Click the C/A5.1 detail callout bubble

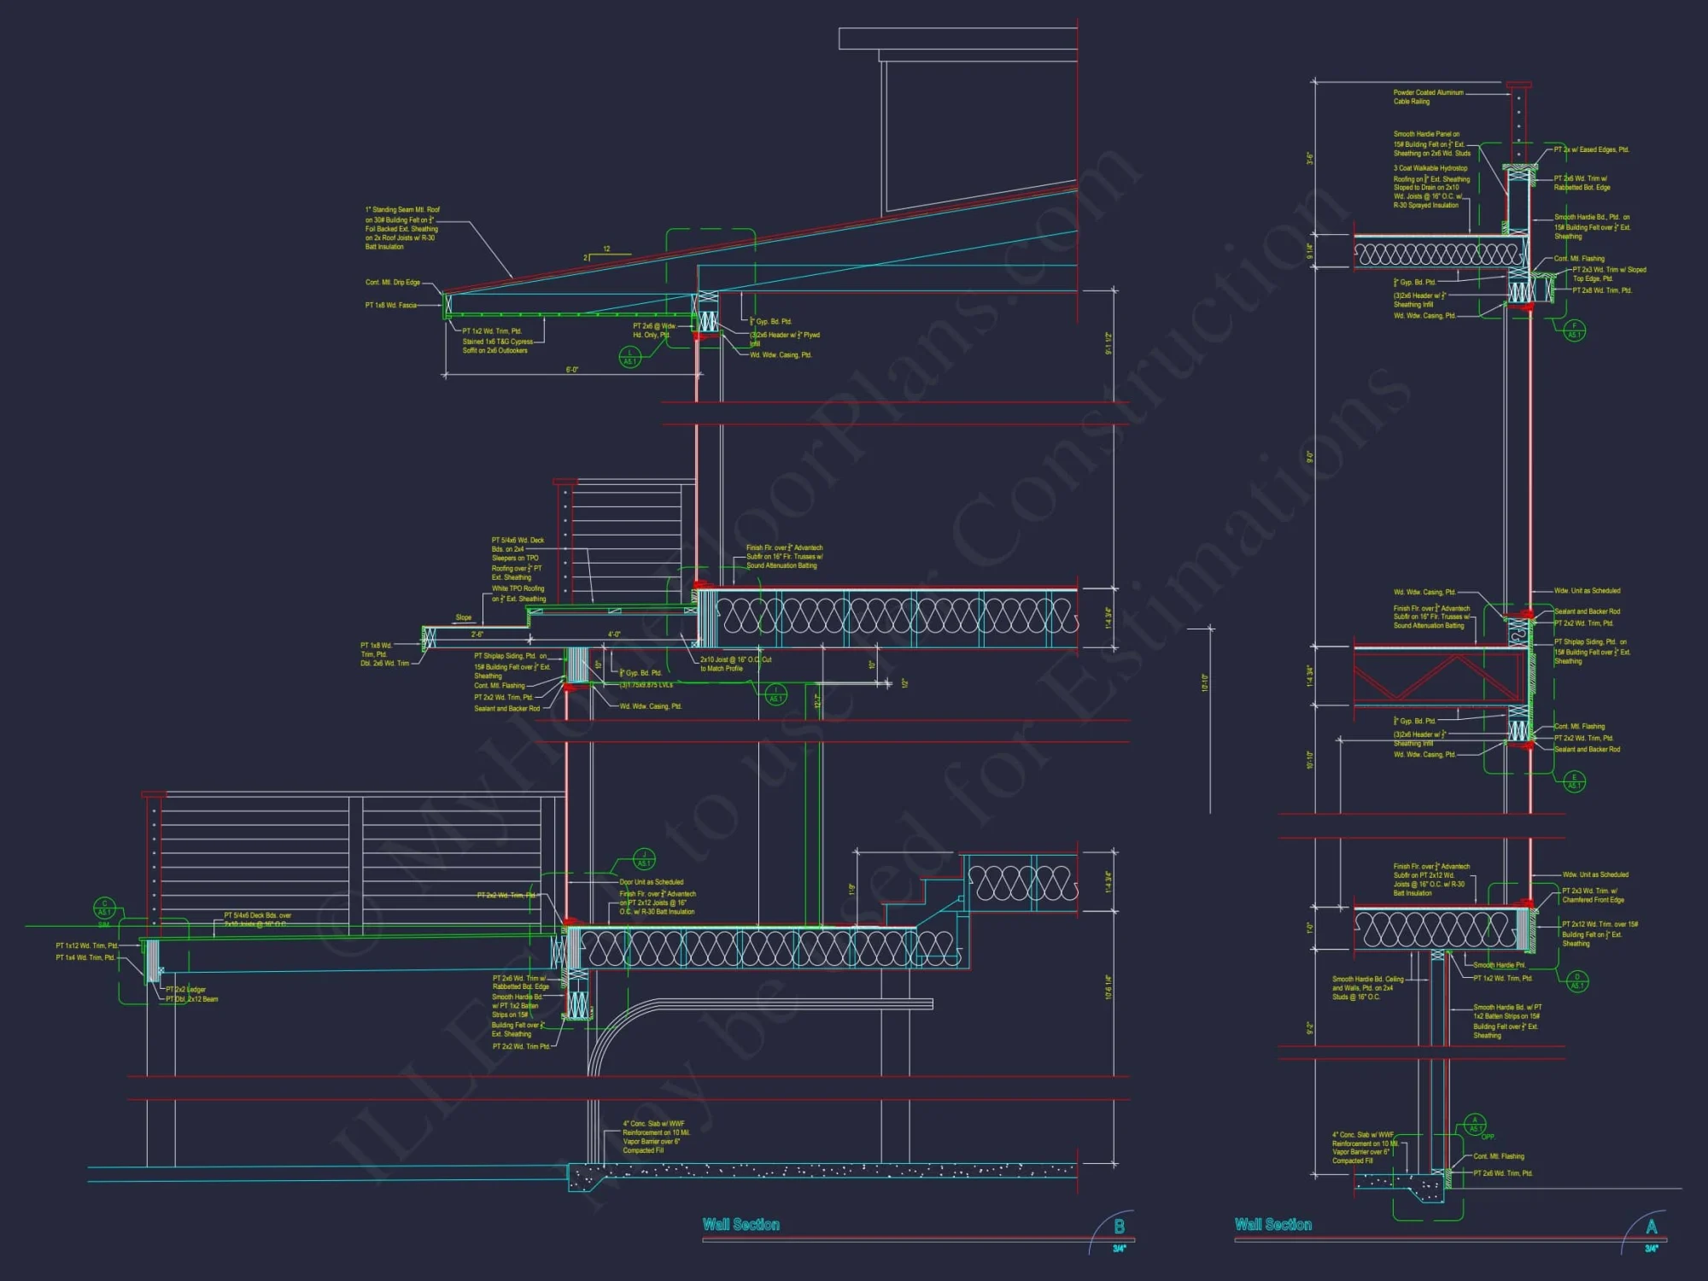(104, 908)
